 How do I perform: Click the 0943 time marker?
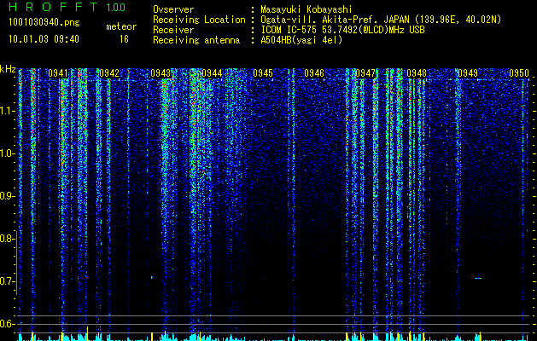point(161,73)
